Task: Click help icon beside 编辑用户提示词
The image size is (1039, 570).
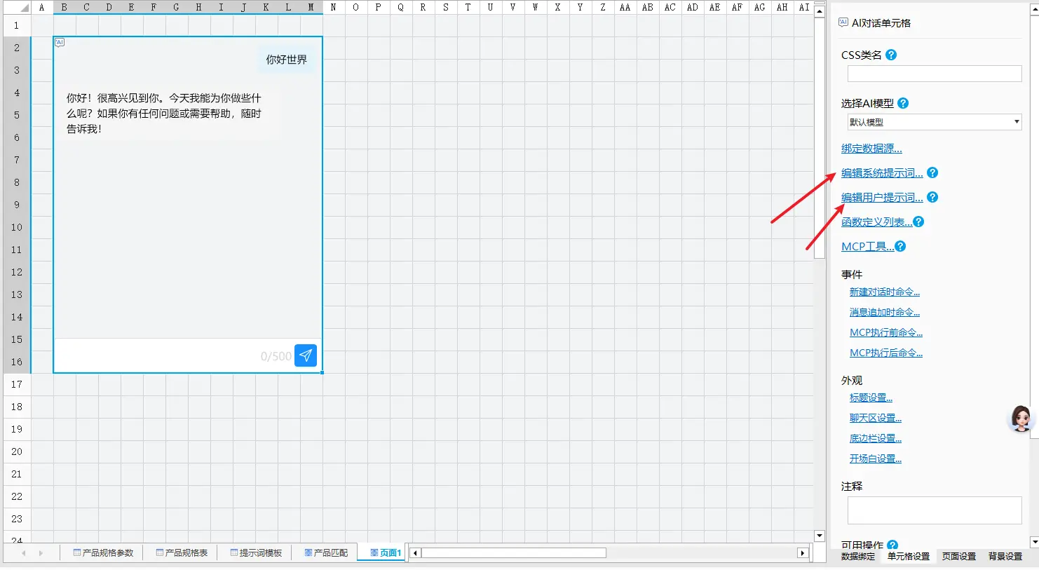Action: [932, 197]
